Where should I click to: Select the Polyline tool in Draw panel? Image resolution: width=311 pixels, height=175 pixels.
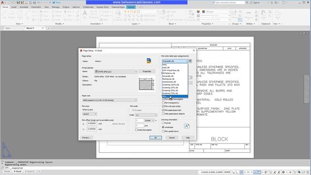(11, 14)
